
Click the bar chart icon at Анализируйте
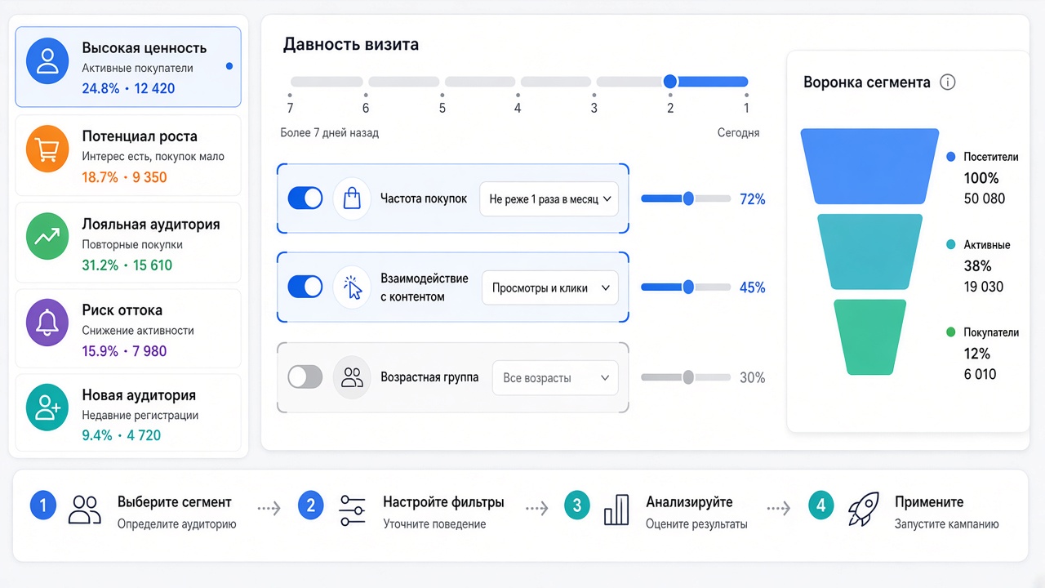616,510
